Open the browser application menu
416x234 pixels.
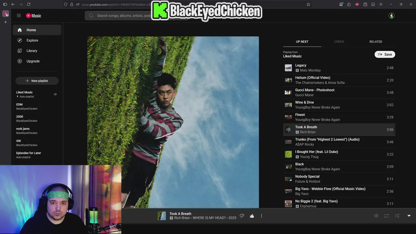click(381, 4)
